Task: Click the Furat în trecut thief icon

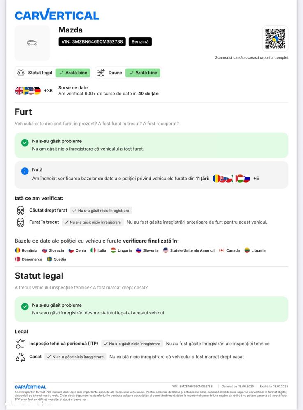Action: tap(21, 222)
